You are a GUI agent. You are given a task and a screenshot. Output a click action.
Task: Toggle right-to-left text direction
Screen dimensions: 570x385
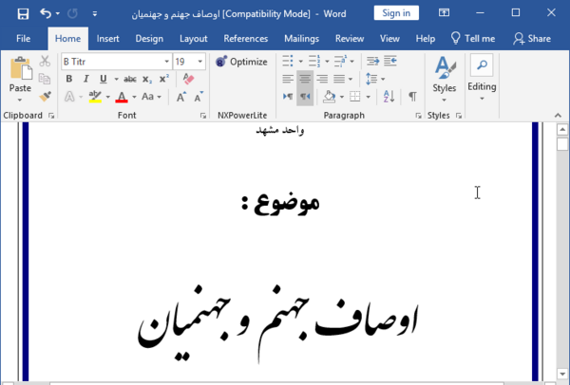(x=305, y=97)
